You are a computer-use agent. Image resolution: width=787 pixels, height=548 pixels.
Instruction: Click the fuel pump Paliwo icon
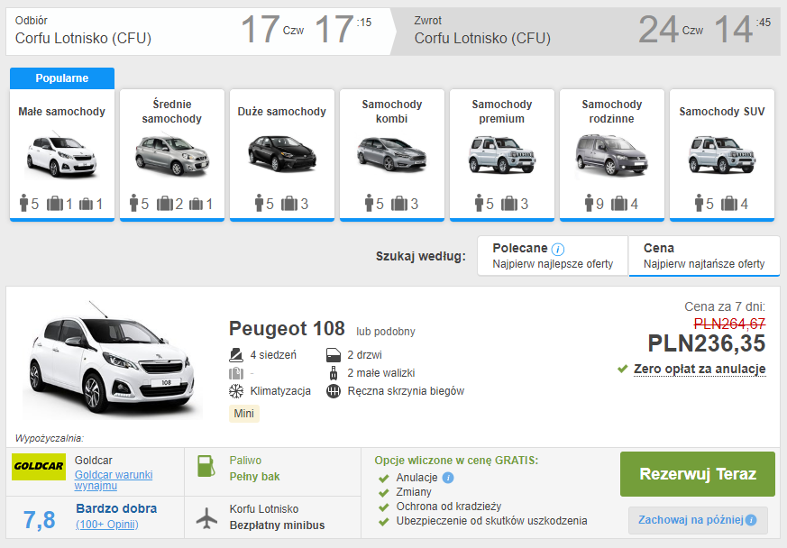pyautogui.click(x=206, y=466)
